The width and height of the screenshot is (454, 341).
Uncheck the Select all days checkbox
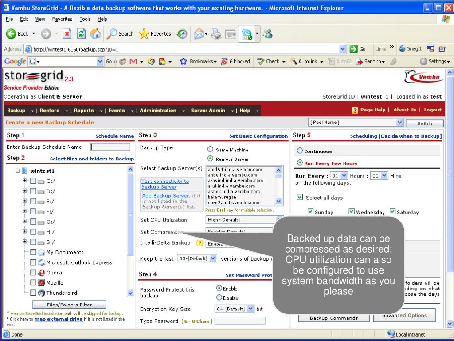coord(300,197)
